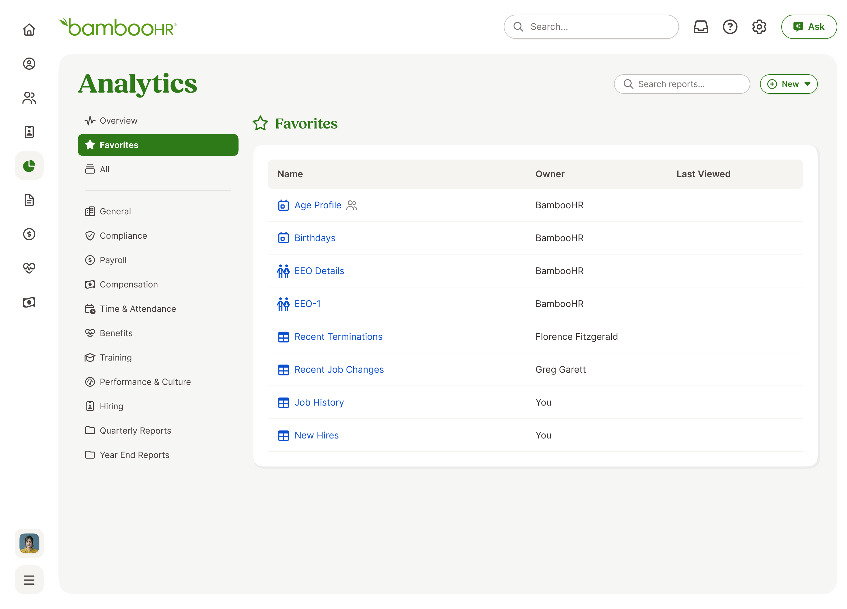
Task: Click the table icon next to Recent Job Changes
Action: click(284, 370)
